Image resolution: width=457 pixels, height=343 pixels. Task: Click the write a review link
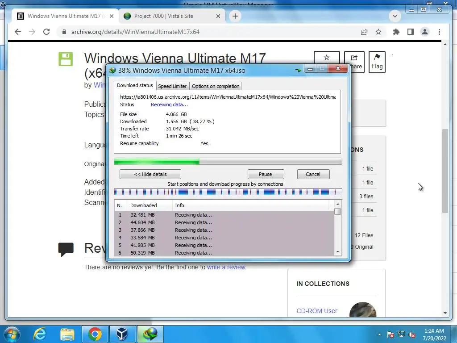(226, 267)
